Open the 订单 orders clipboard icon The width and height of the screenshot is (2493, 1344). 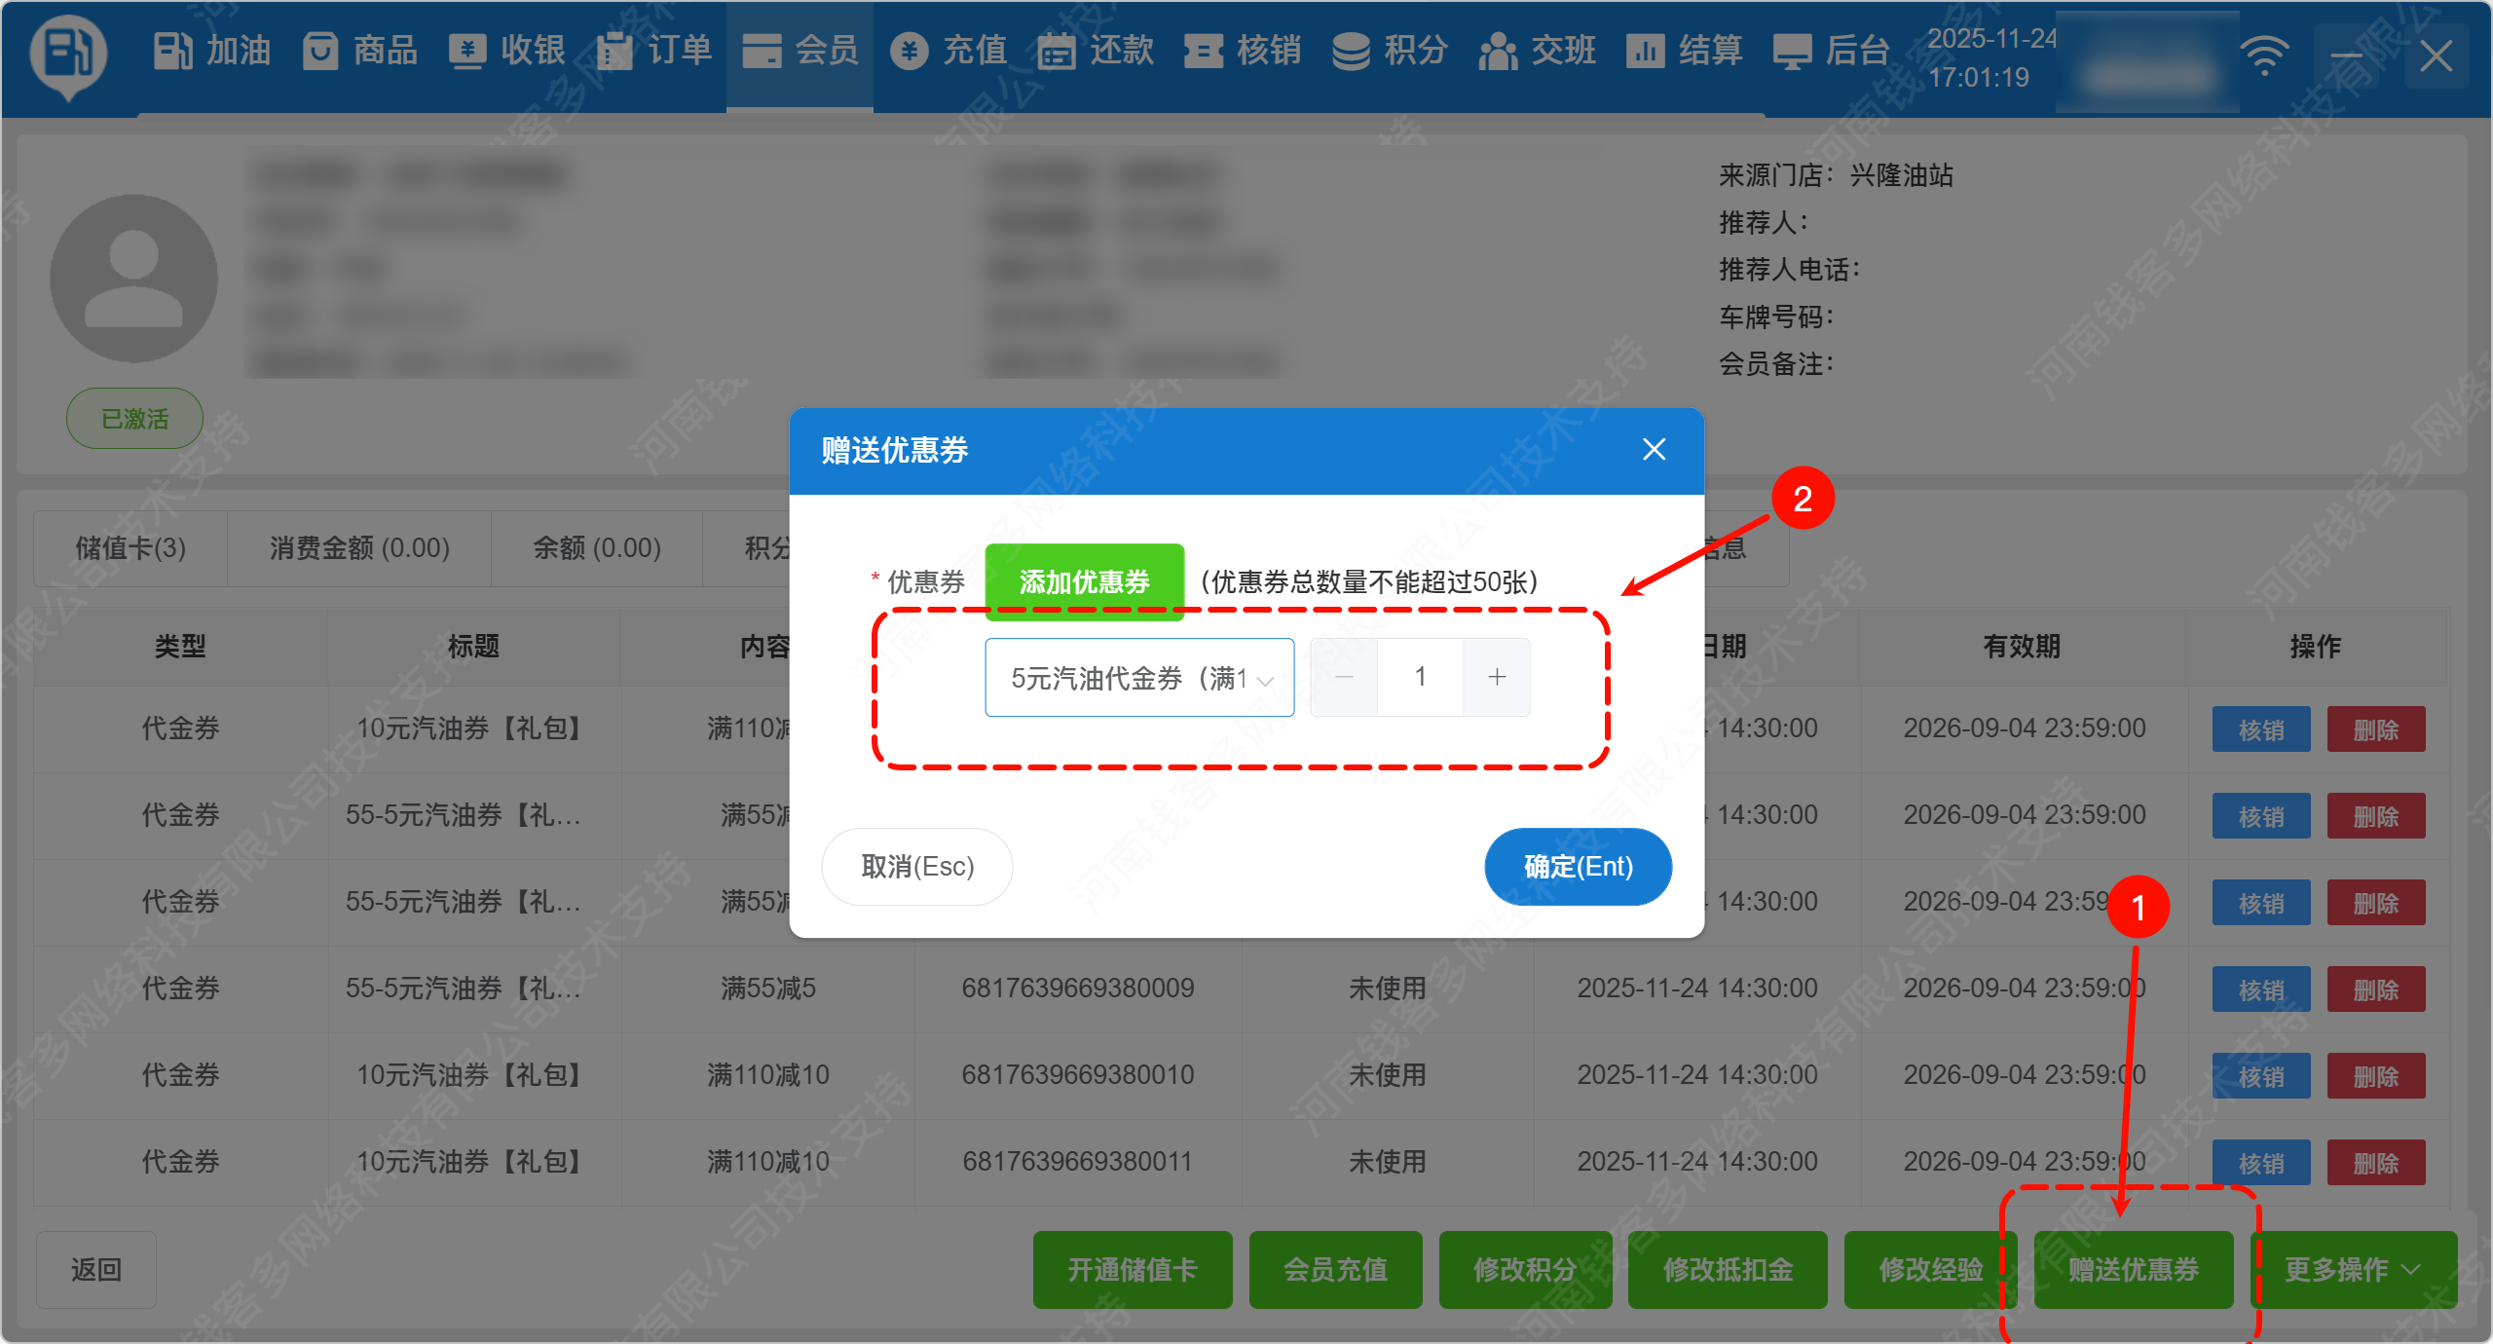click(614, 51)
